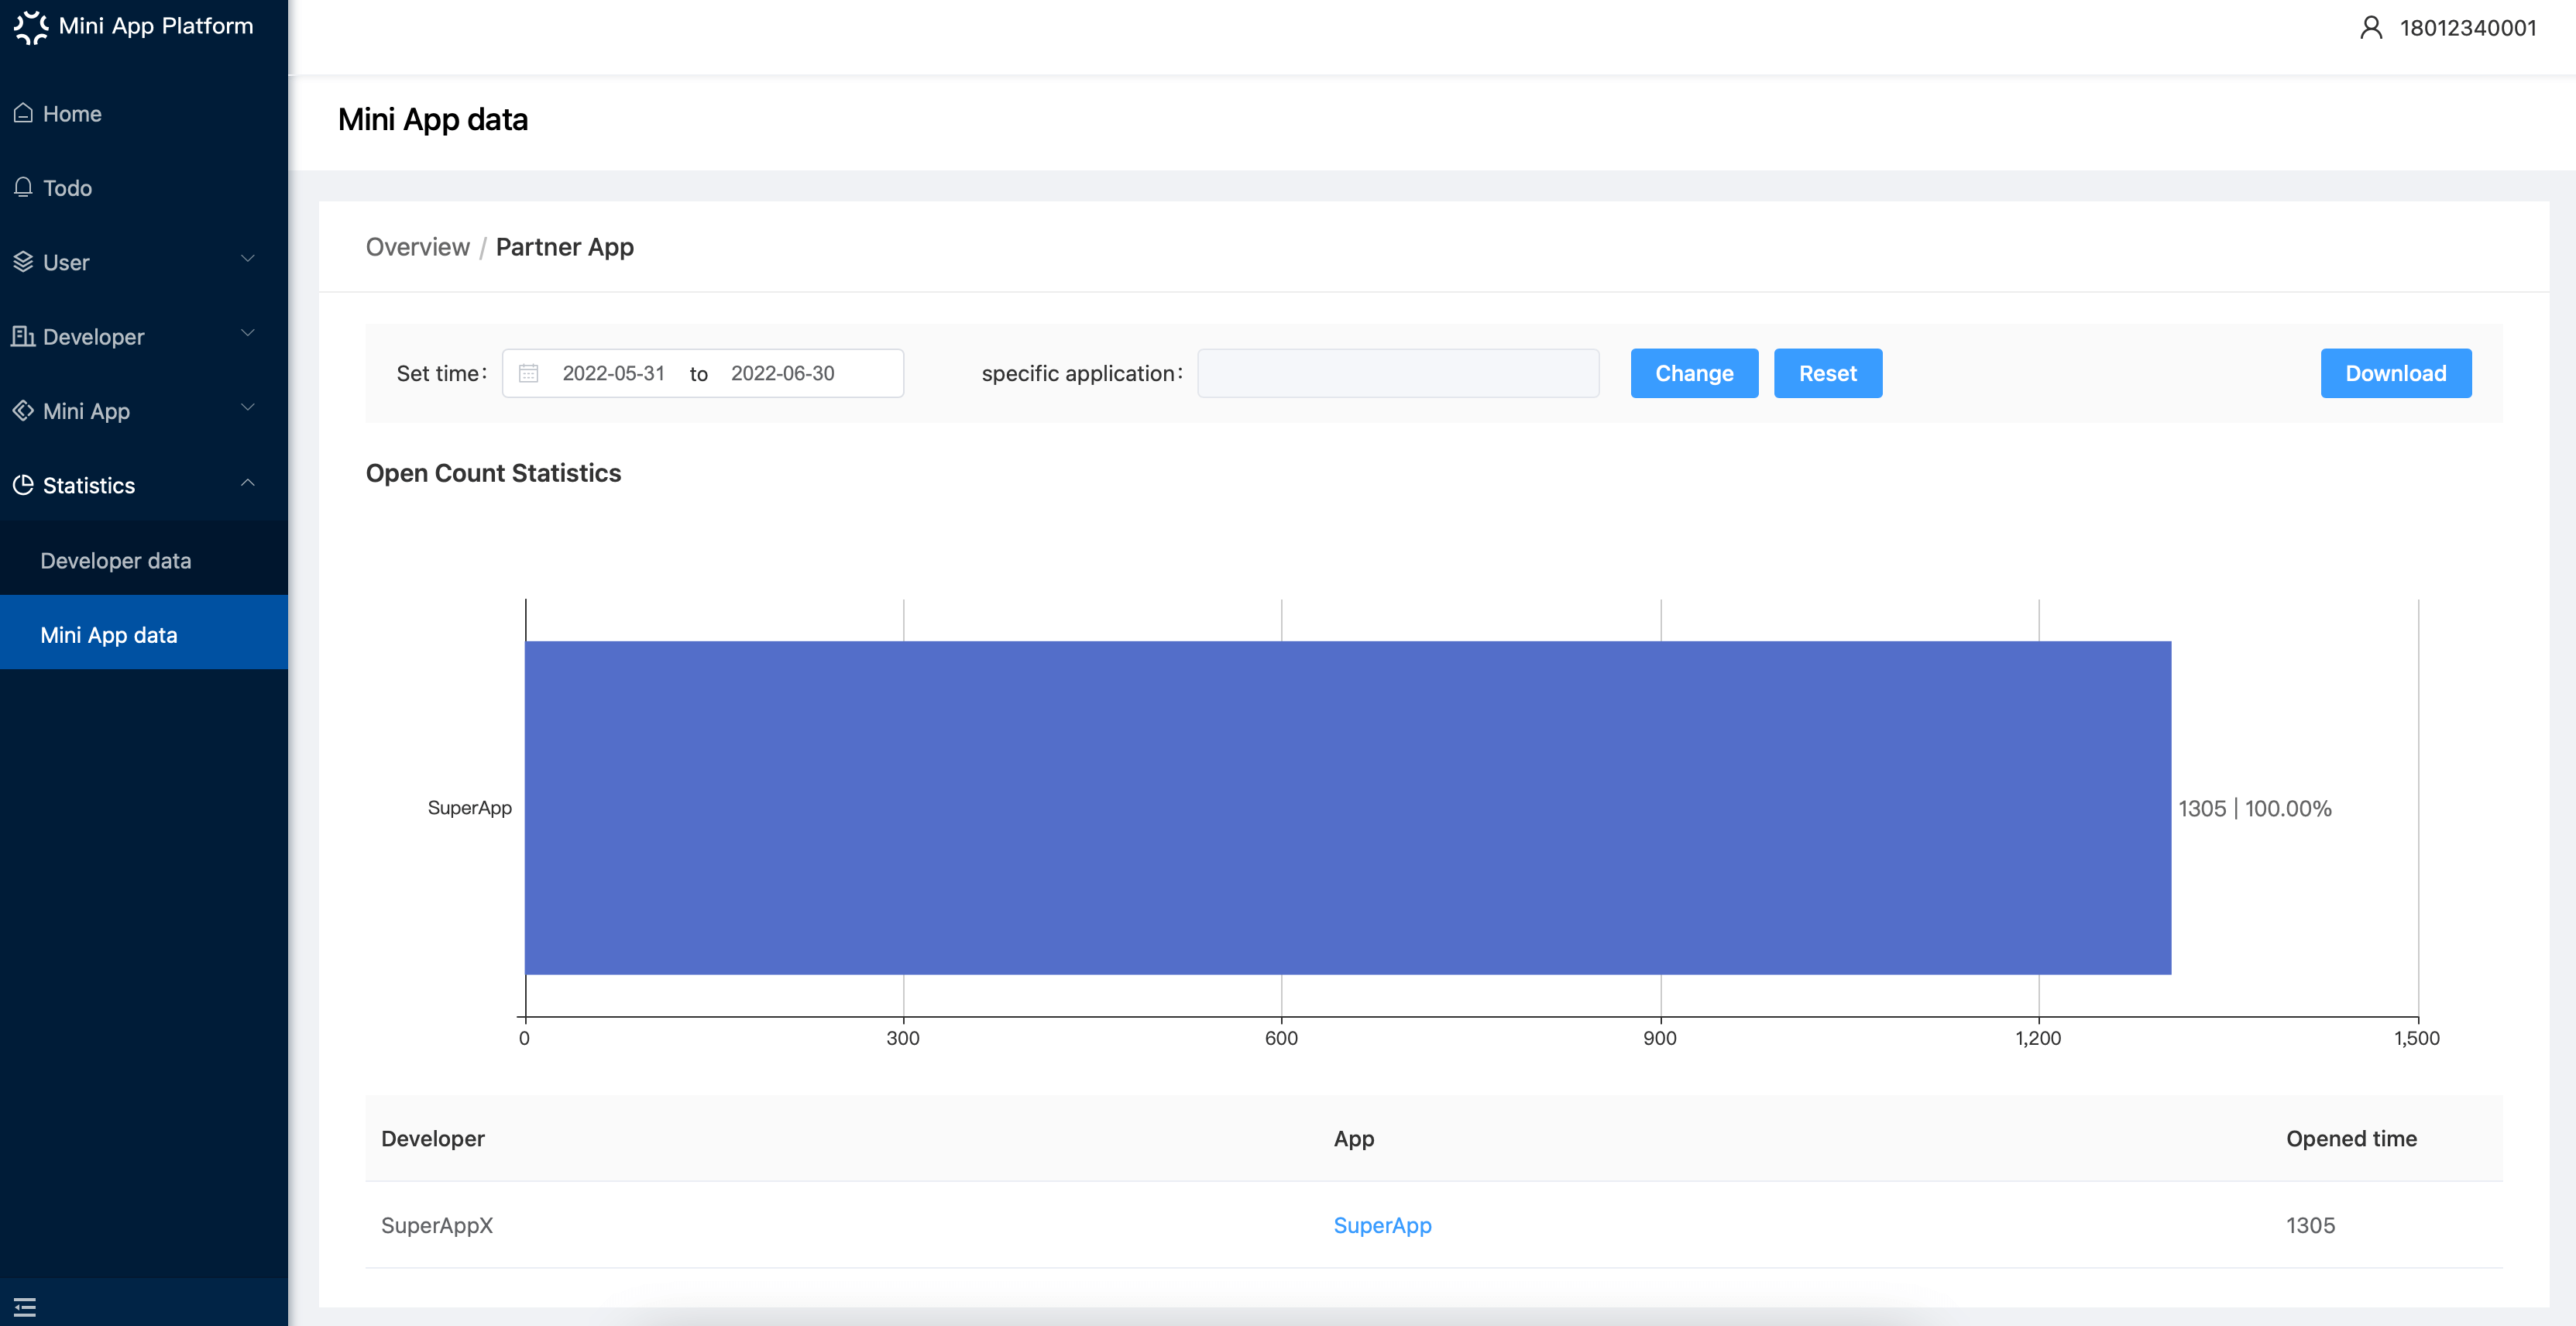
Task: Click the end date 2022-06-30 field
Action: pyautogui.click(x=782, y=373)
